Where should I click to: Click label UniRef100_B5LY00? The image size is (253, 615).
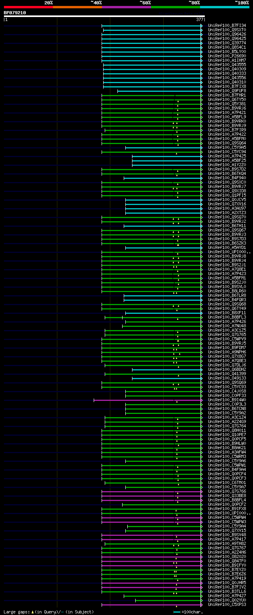(x=227, y=52)
